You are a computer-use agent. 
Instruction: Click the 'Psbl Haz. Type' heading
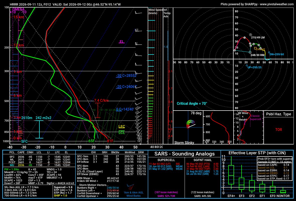point(278,114)
